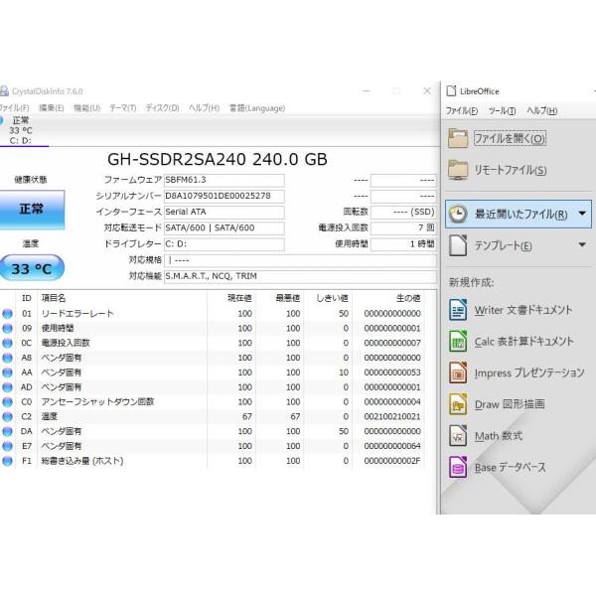Expand the 最近開いたファイル dropdown arrow

(x=582, y=214)
